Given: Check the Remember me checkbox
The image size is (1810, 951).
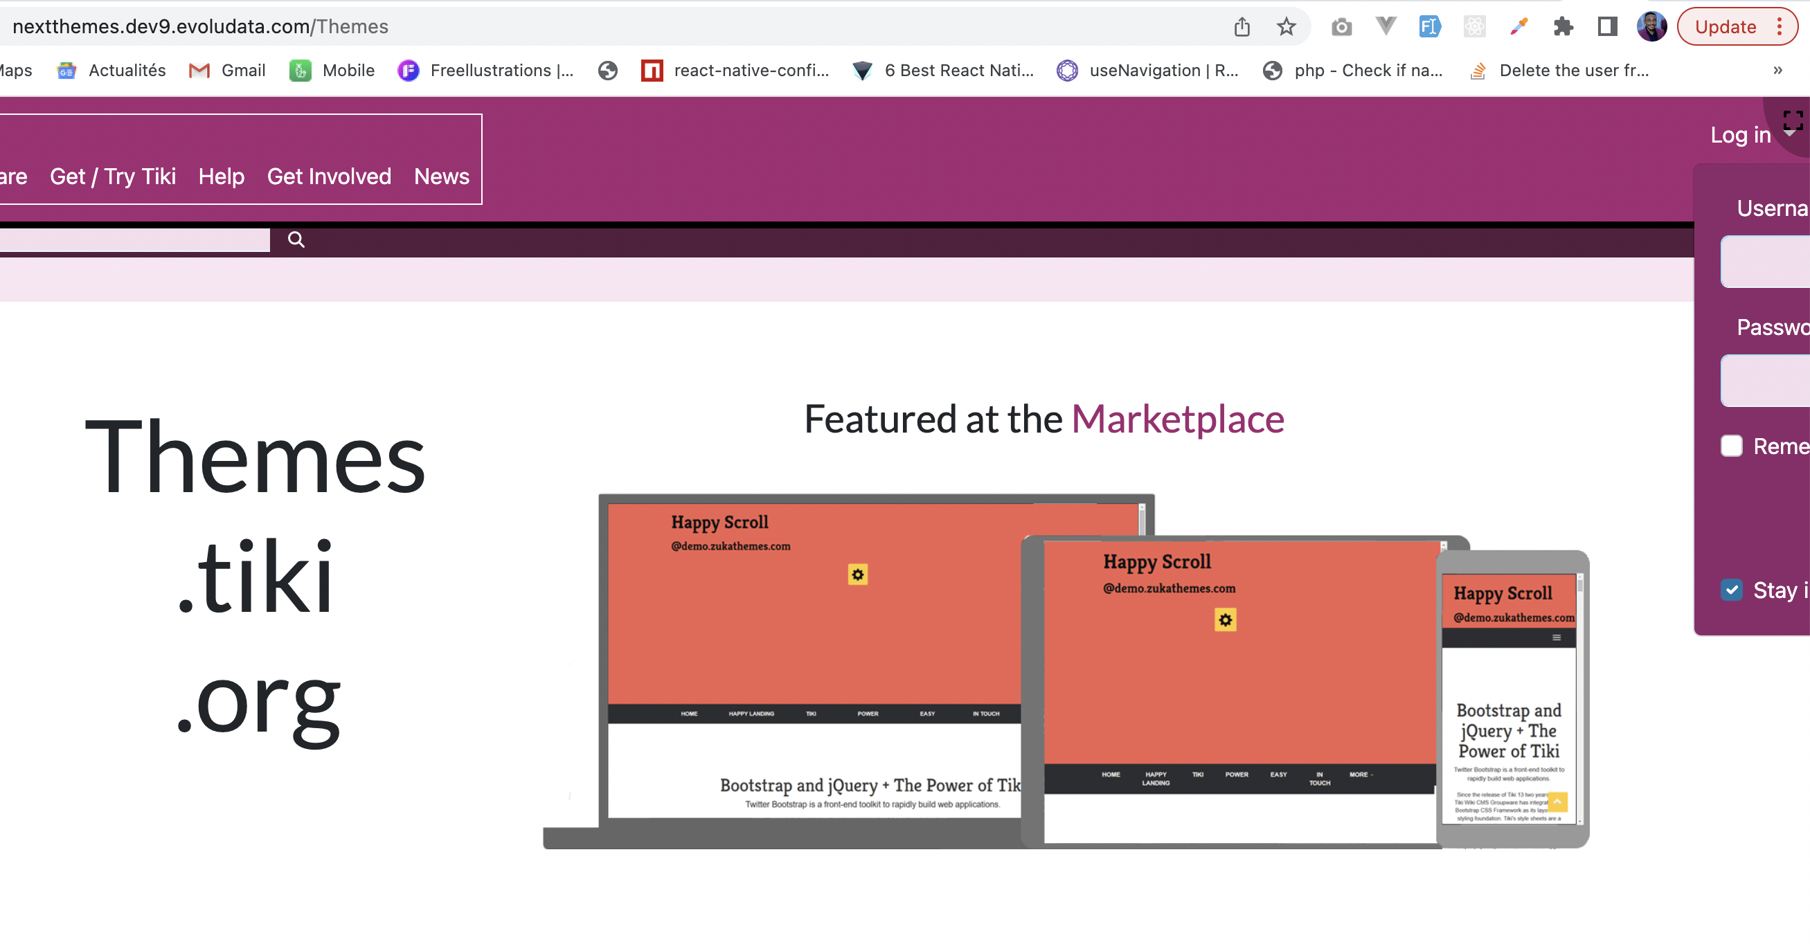Looking at the screenshot, I should click(x=1731, y=446).
